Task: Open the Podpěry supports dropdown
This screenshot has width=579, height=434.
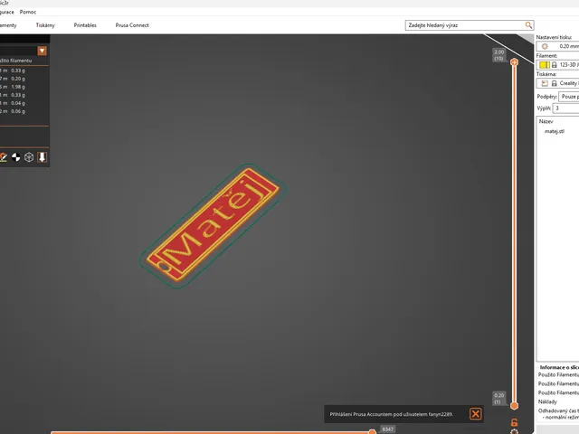Action: pyautogui.click(x=569, y=97)
